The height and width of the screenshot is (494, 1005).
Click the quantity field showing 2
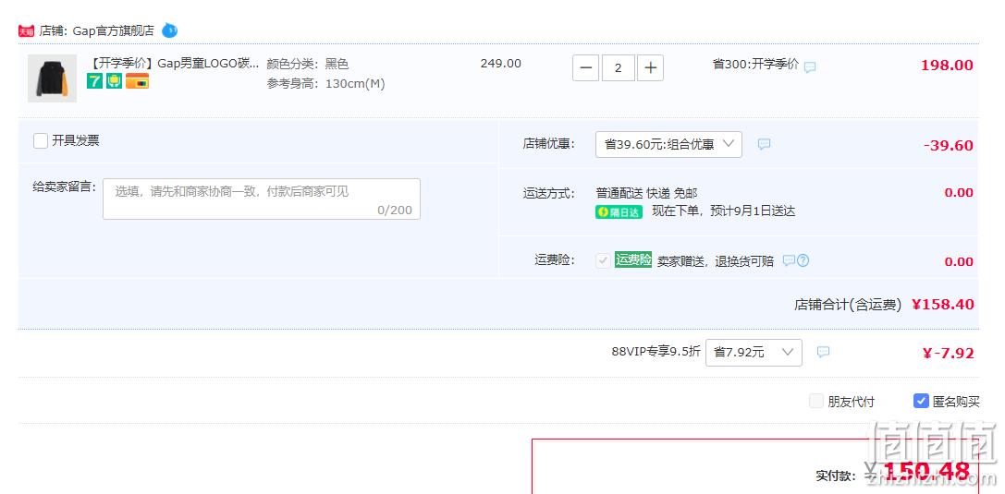618,67
